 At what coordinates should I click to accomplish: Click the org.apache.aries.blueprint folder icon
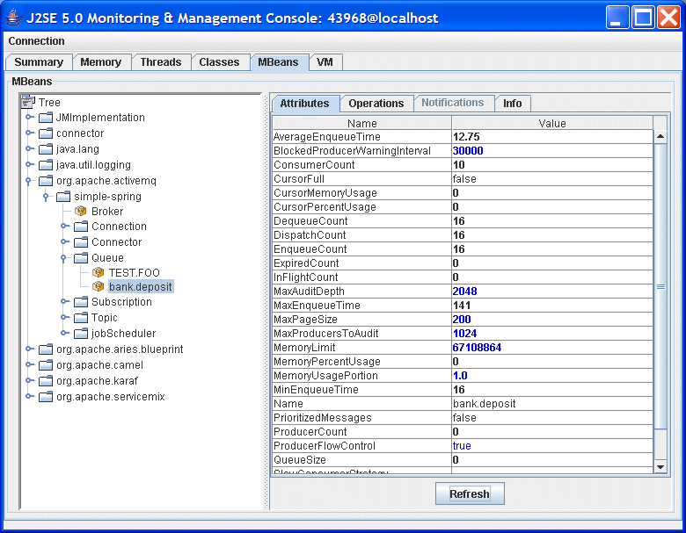[x=46, y=349]
